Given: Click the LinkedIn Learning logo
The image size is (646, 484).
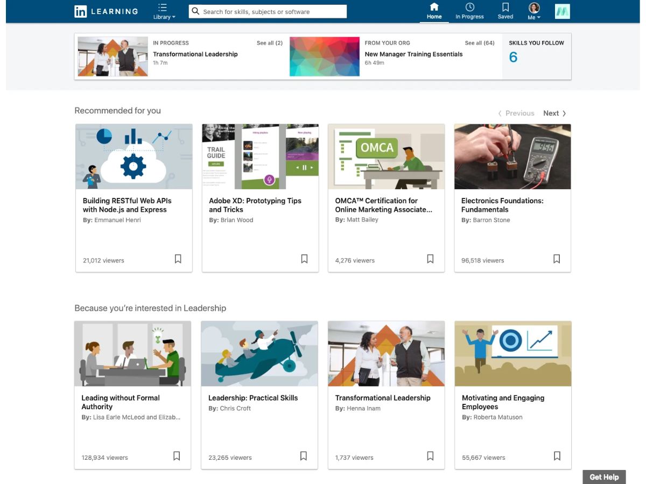Looking at the screenshot, I should coord(106,11).
